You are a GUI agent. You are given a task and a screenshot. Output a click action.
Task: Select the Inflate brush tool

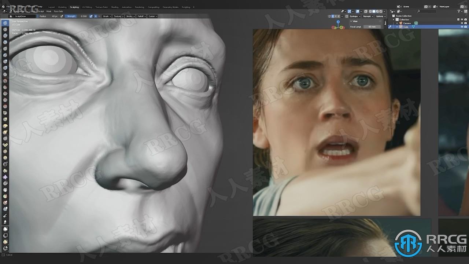pos(5,61)
